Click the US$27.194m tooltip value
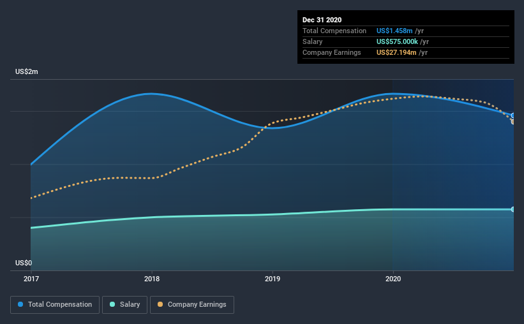This screenshot has height=324, width=524. coord(396,52)
